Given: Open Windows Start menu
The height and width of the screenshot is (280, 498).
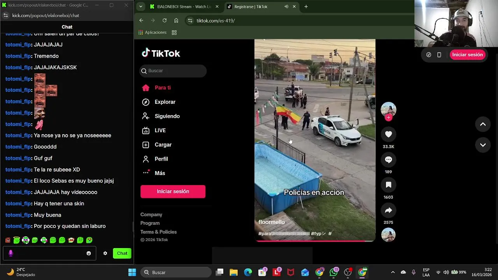Looking at the screenshot, I should (x=132, y=272).
